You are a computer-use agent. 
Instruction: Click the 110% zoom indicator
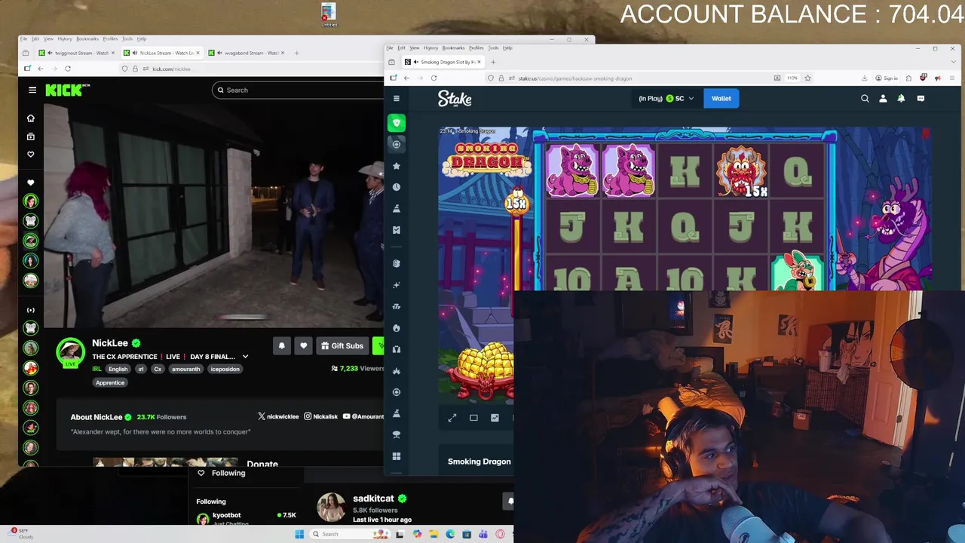[x=792, y=78]
